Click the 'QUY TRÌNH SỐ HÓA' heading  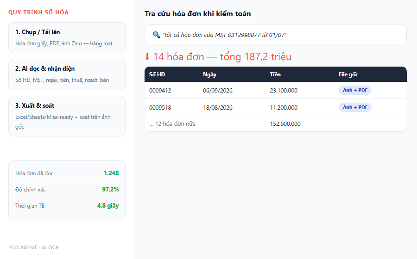point(38,12)
